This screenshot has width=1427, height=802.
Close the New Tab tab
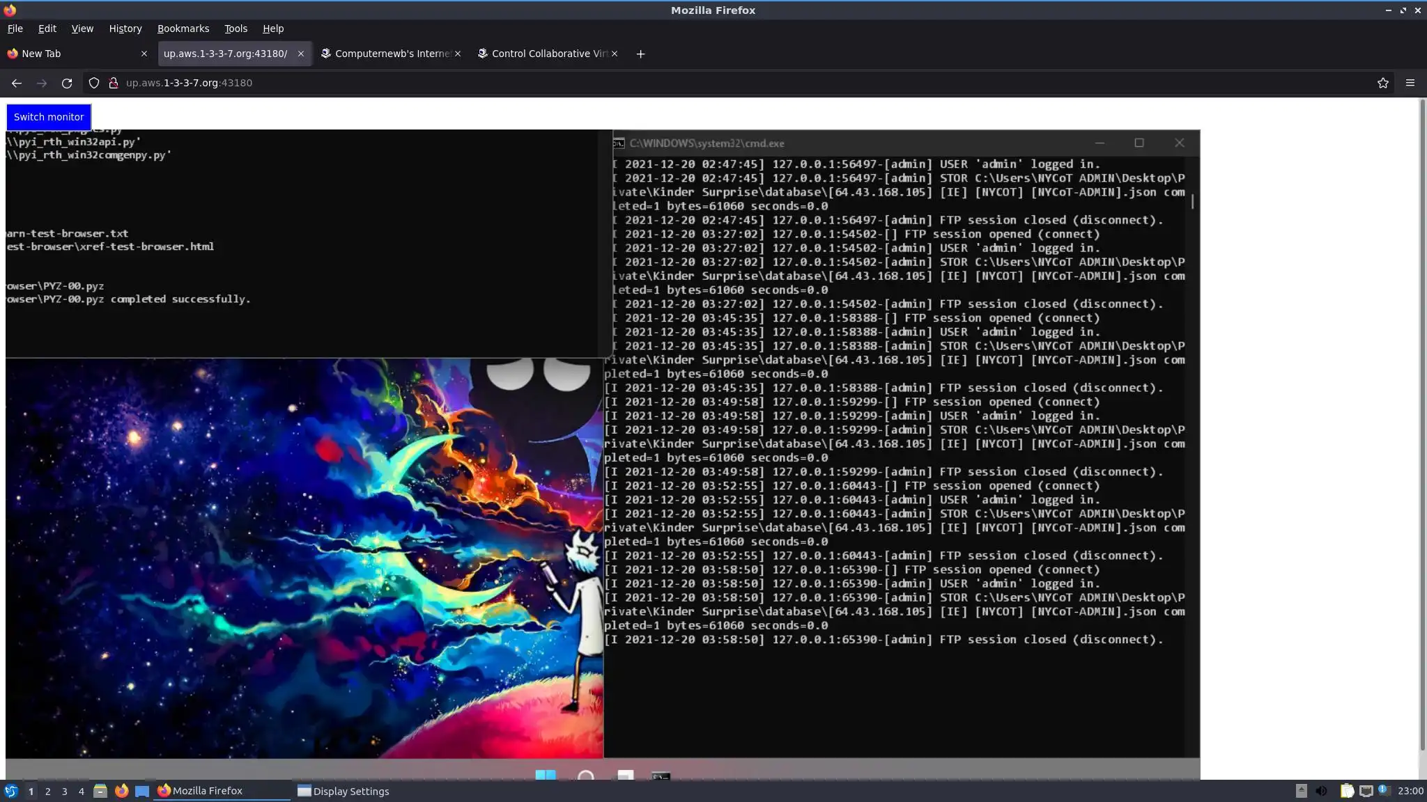pos(144,54)
